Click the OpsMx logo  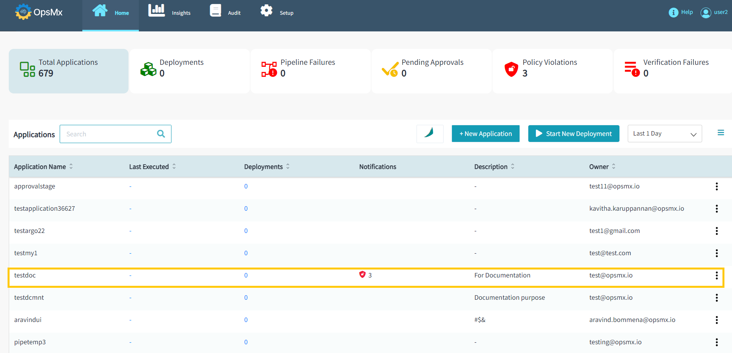pyautogui.click(x=39, y=12)
